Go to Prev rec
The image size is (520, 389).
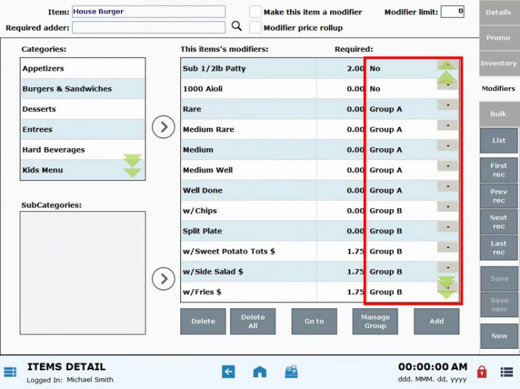coord(499,196)
